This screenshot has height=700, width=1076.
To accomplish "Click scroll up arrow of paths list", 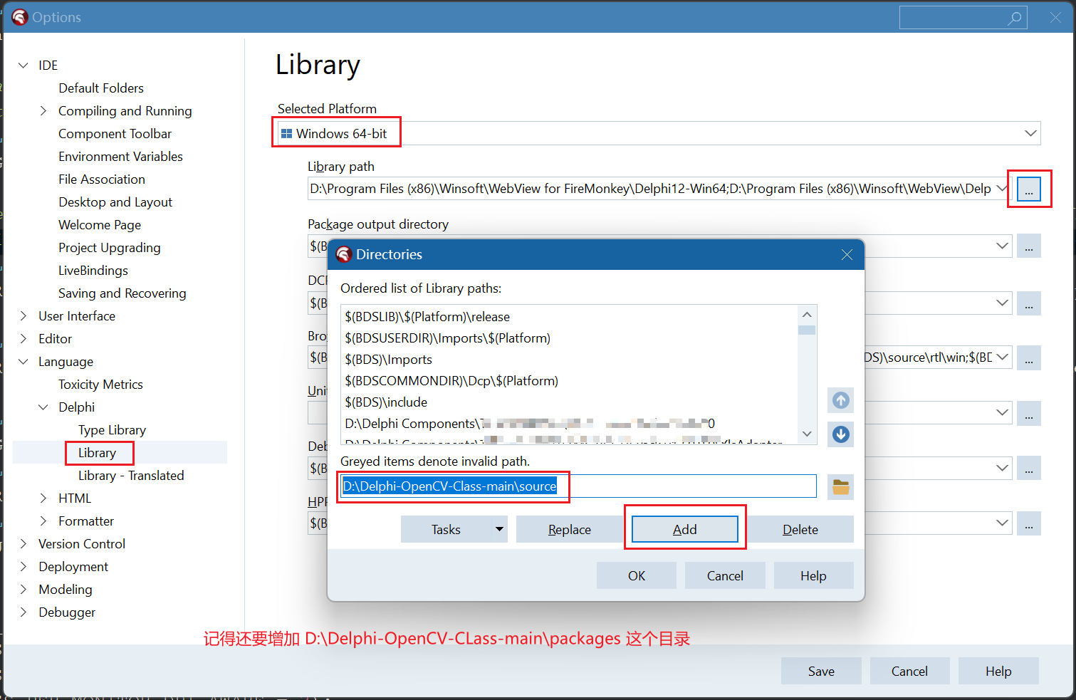I will (x=807, y=314).
